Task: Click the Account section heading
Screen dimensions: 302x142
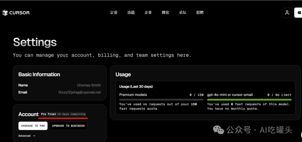Action: pos(29,114)
